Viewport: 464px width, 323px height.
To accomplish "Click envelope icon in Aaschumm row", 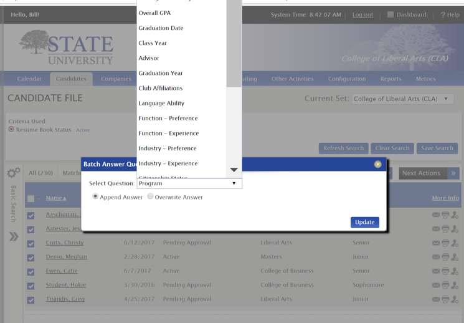I will [x=435, y=215].
